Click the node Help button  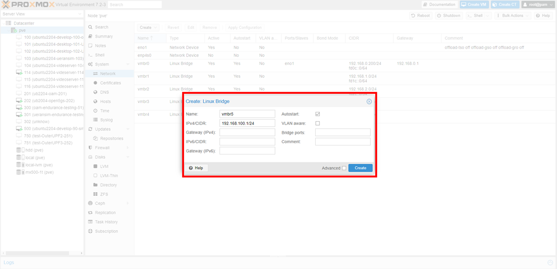543,16
